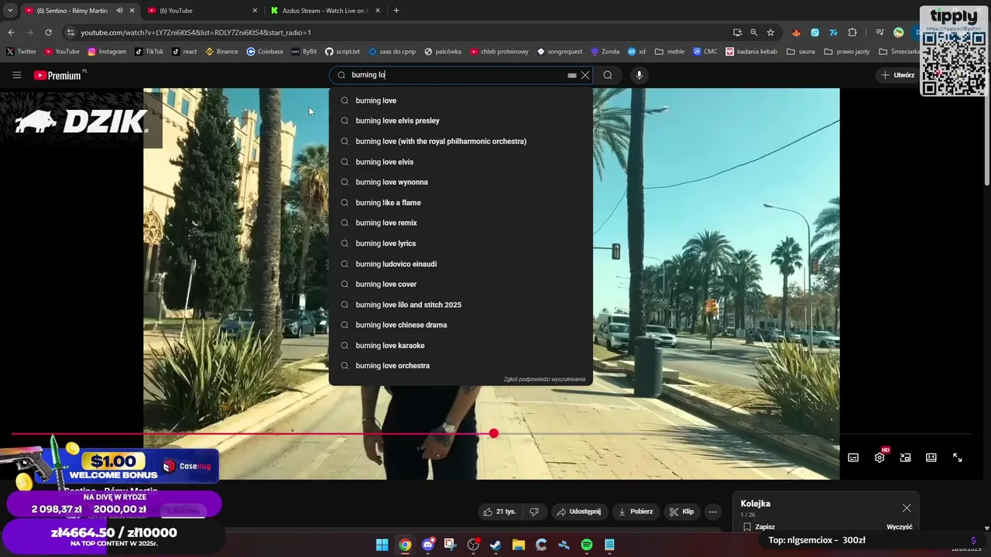Launch Steam from the taskbar
The height and width of the screenshot is (557, 991).
click(x=495, y=545)
